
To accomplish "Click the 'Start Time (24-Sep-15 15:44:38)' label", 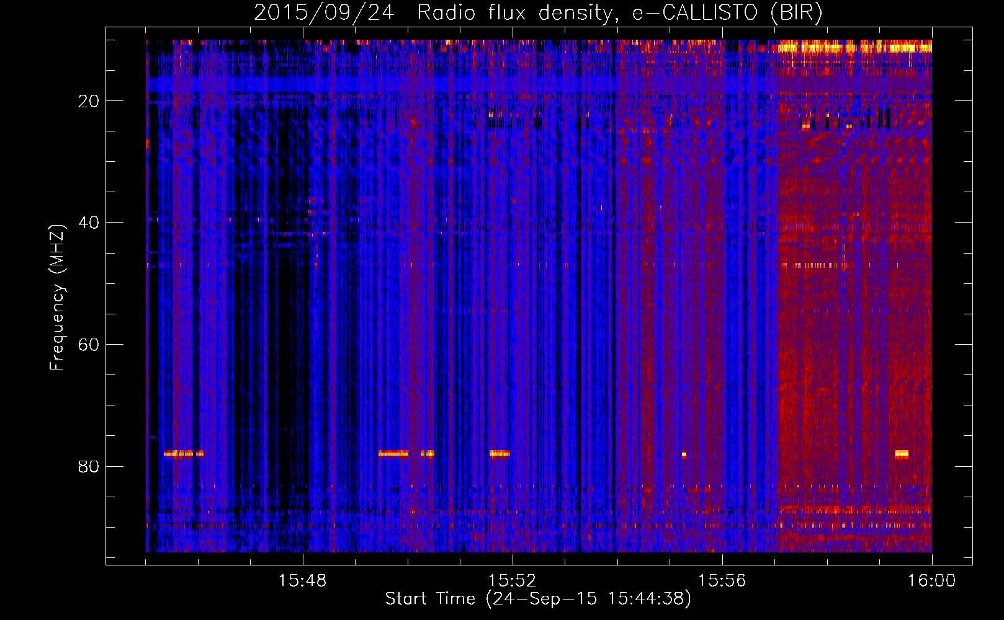I will tap(538, 599).
